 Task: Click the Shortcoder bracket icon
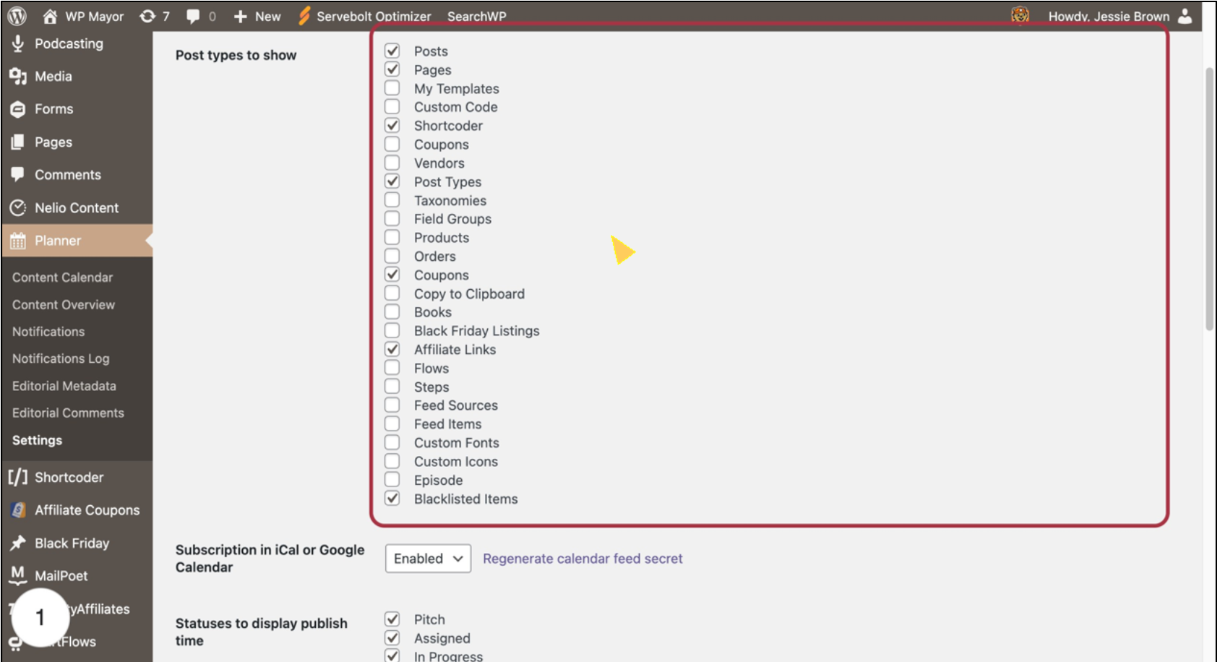tap(18, 477)
